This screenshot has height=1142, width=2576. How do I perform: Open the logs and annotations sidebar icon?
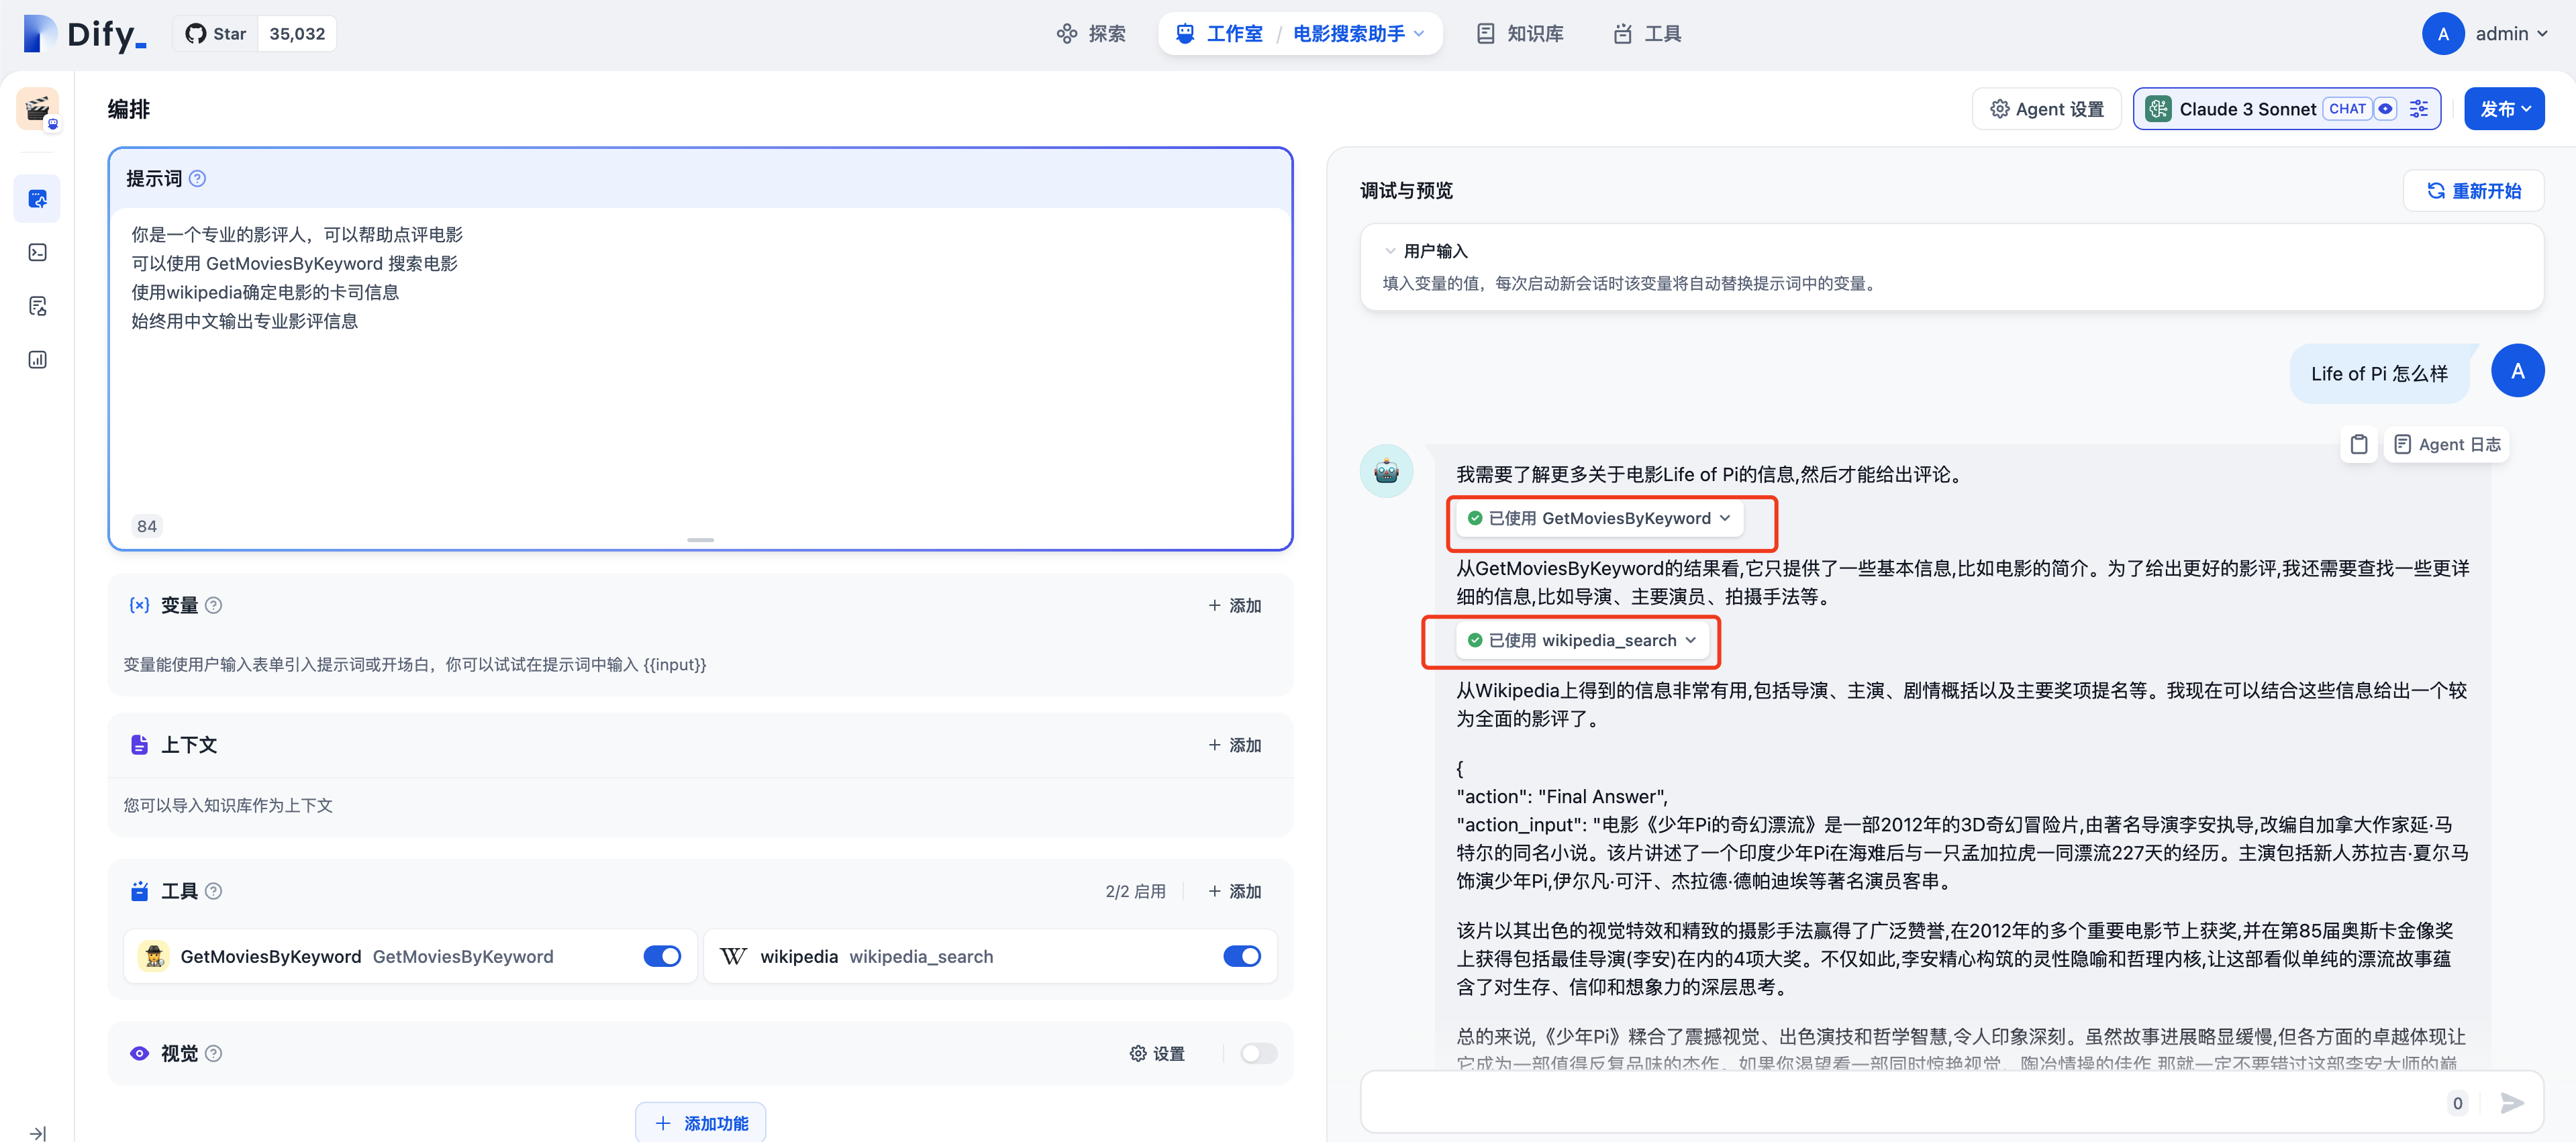38,306
